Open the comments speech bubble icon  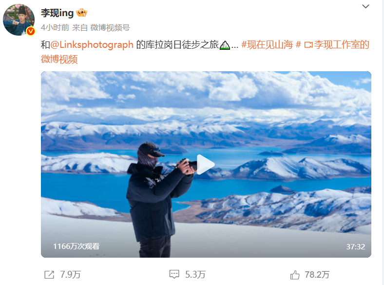pos(174,274)
